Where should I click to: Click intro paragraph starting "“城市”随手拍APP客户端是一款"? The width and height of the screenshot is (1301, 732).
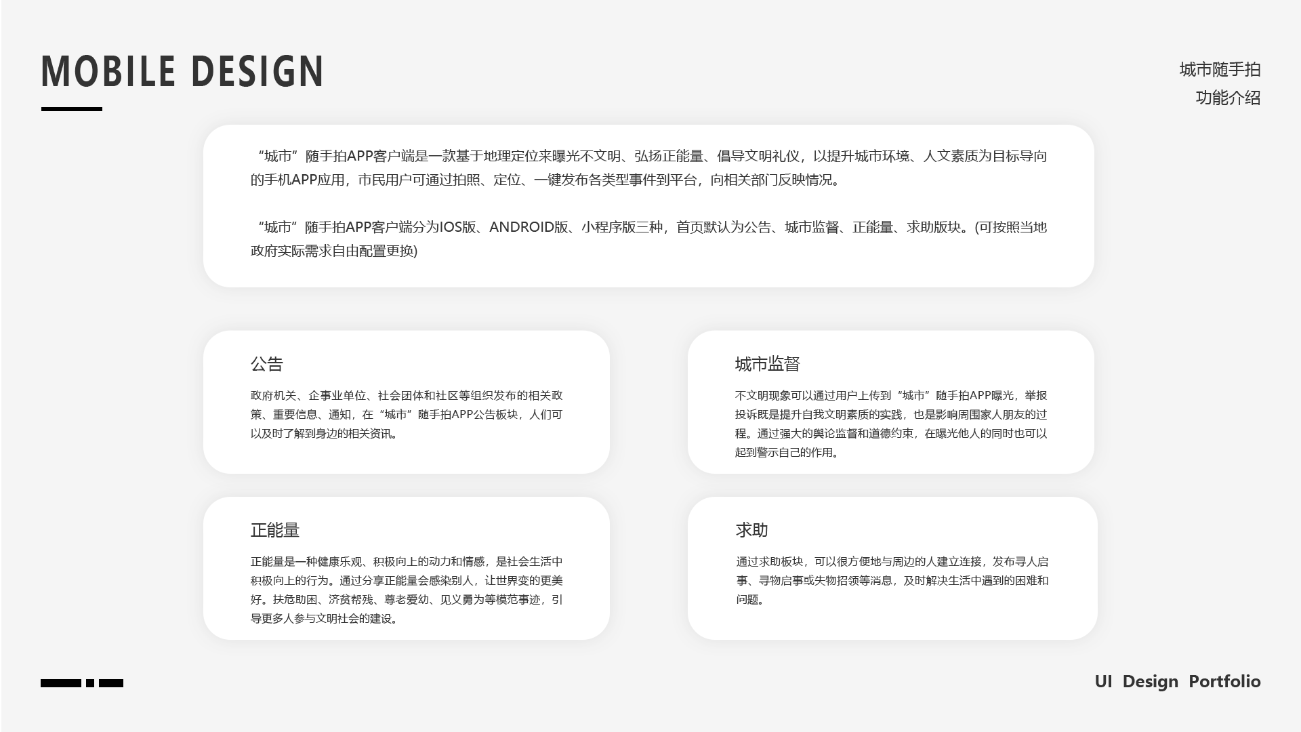[x=648, y=167]
